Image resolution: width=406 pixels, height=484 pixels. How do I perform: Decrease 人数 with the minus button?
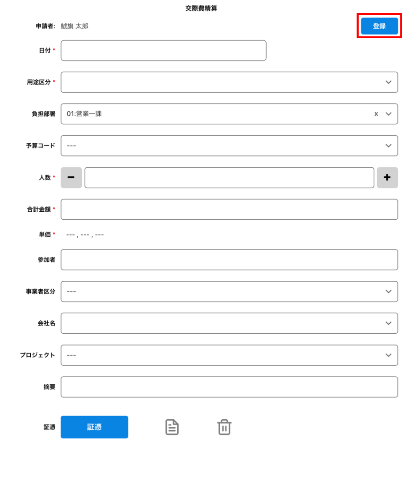coord(71,178)
